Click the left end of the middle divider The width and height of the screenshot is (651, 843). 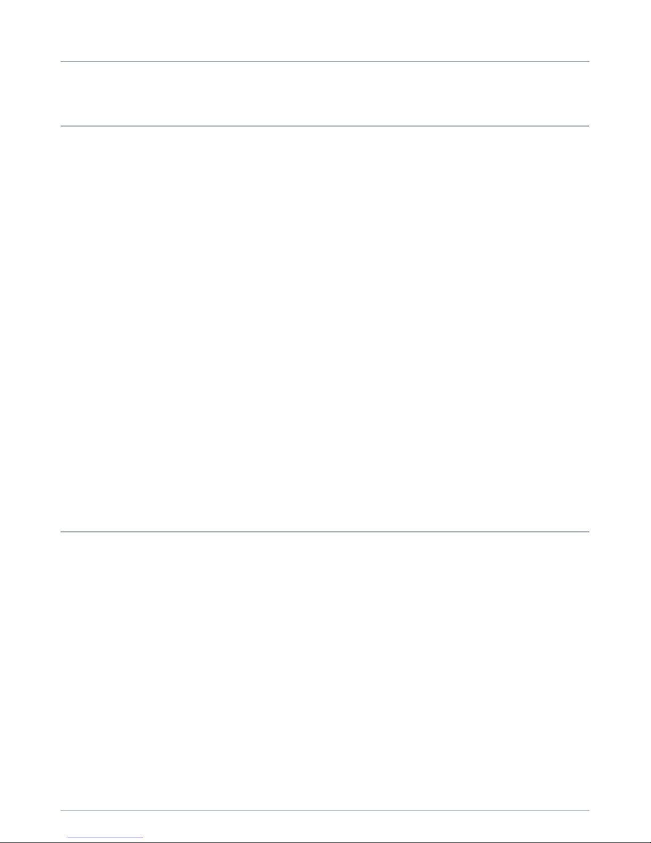pos(63,532)
